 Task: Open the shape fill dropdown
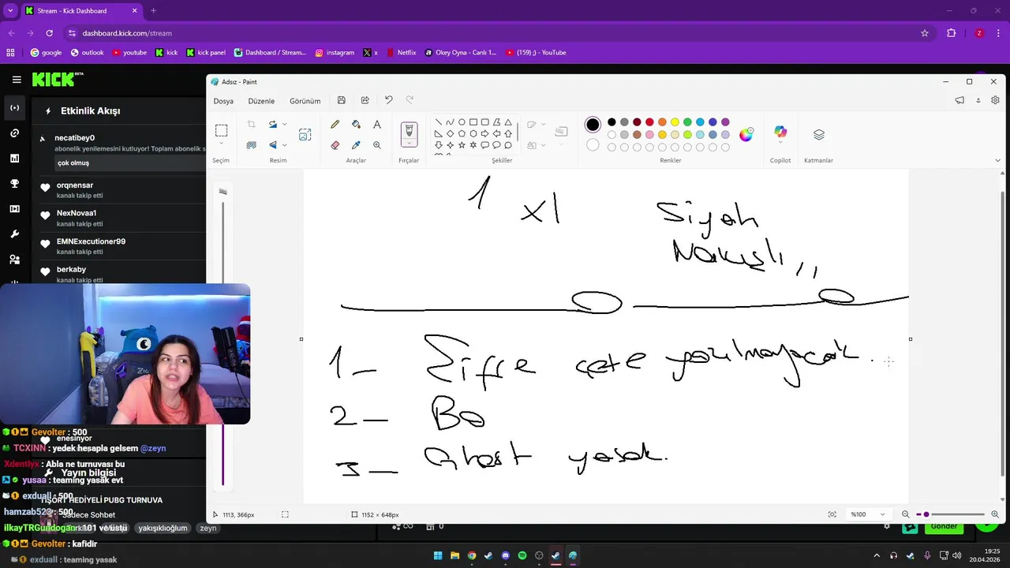(x=543, y=145)
